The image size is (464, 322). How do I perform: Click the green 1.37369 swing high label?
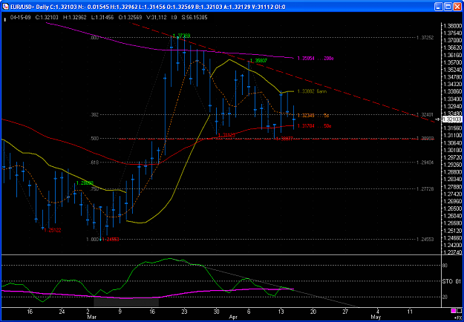pyautogui.click(x=181, y=36)
